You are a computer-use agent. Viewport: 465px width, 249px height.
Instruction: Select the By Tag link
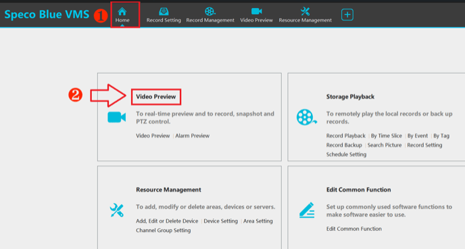coord(441,135)
